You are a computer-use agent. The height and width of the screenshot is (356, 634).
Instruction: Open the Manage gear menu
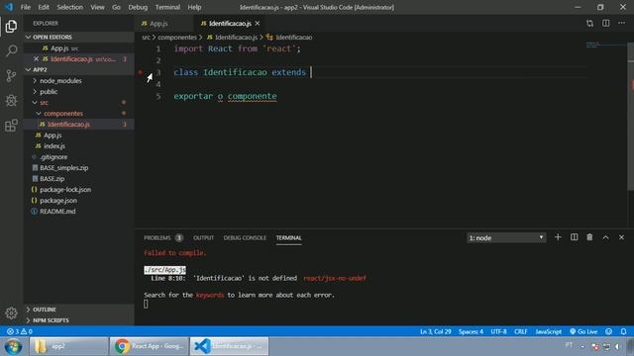pyautogui.click(x=11, y=312)
